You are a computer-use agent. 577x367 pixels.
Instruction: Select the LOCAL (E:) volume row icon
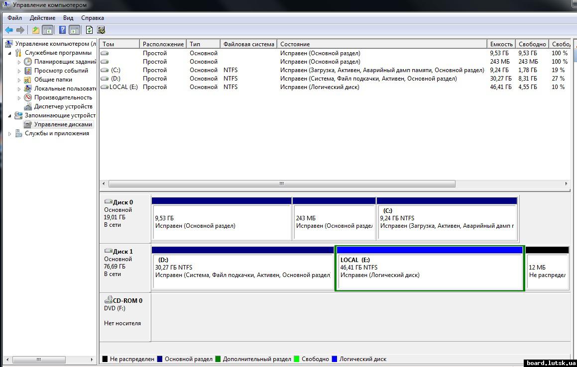point(105,87)
